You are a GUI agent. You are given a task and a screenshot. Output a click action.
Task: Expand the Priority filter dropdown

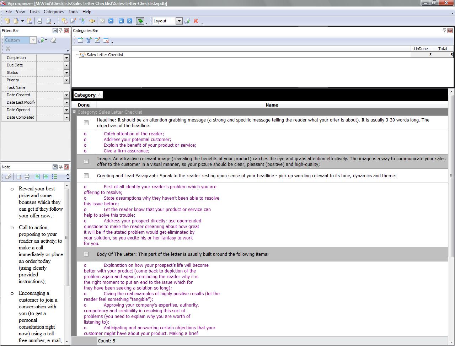(x=66, y=80)
